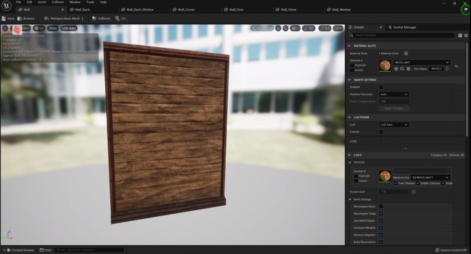Uncheck Cast Shadow for Section 0

pyautogui.click(x=396, y=183)
